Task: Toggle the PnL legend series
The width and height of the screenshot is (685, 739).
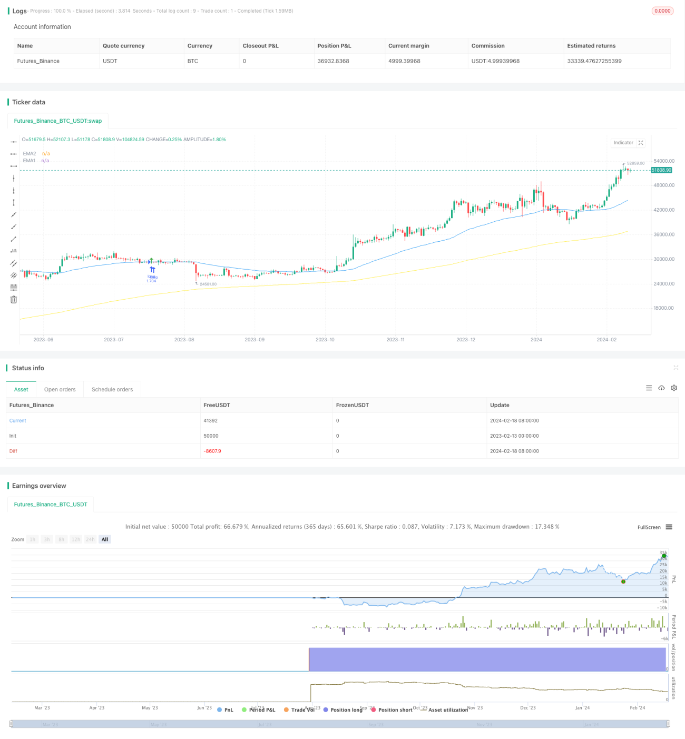Action: pyautogui.click(x=225, y=710)
